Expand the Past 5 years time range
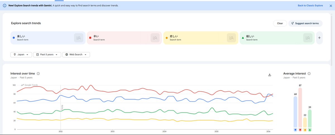 click(47, 55)
